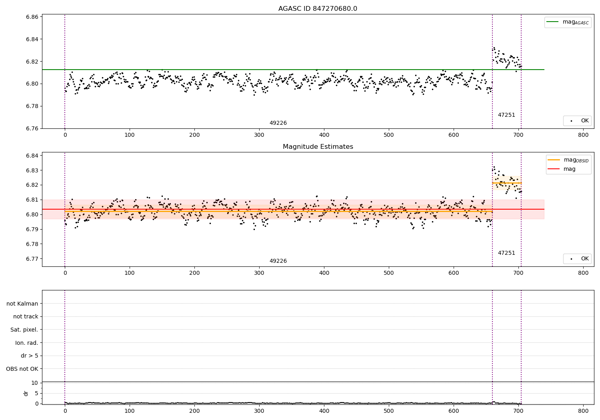Image resolution: width=600 pixels, height=420 pixels.
Task: Click the 'dr > 5' axis label
Action: [x=30, y=356]
